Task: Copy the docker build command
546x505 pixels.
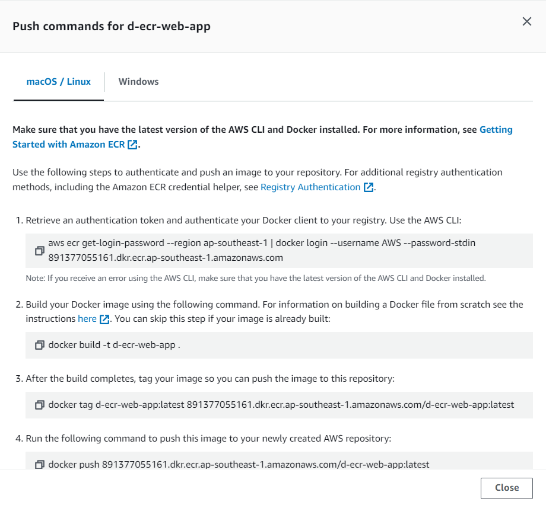Action: (40, 345)
